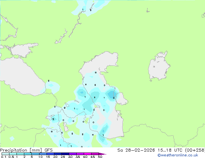This screenshot has width=205, height=158.
Task: Click the '45' legend scale label
Action: click(92, 157)
